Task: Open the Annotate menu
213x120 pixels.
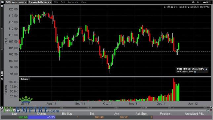Action: pyautogui.click(x=73, y=2)
